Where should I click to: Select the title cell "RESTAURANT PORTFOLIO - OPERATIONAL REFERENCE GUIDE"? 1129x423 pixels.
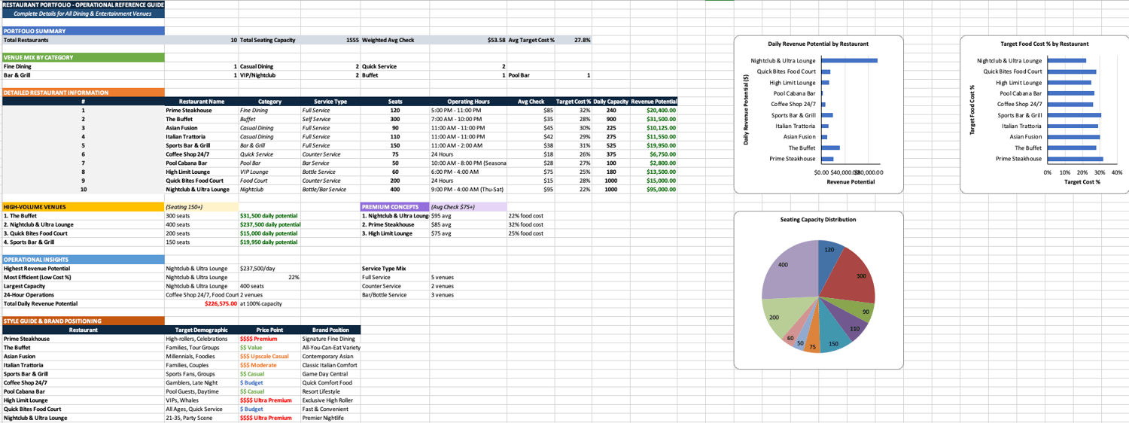(82, 5)
